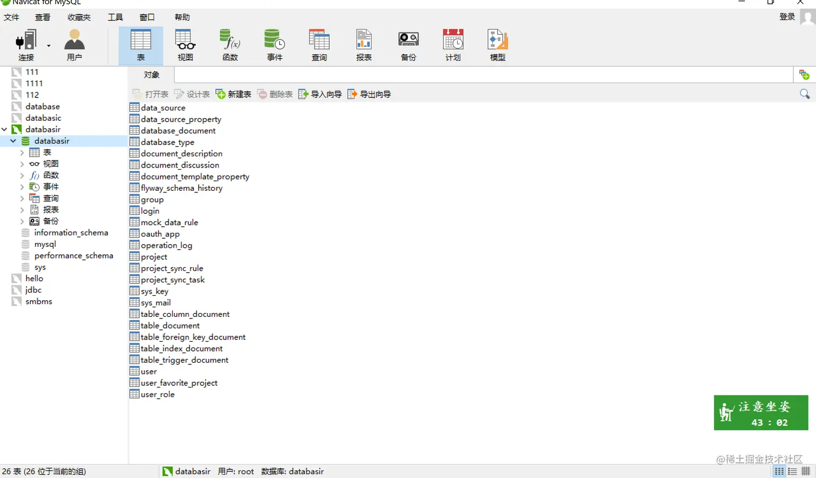Open the Model (模型) toolbar icon
Viewport: 816px width, 478px height.
498,45
